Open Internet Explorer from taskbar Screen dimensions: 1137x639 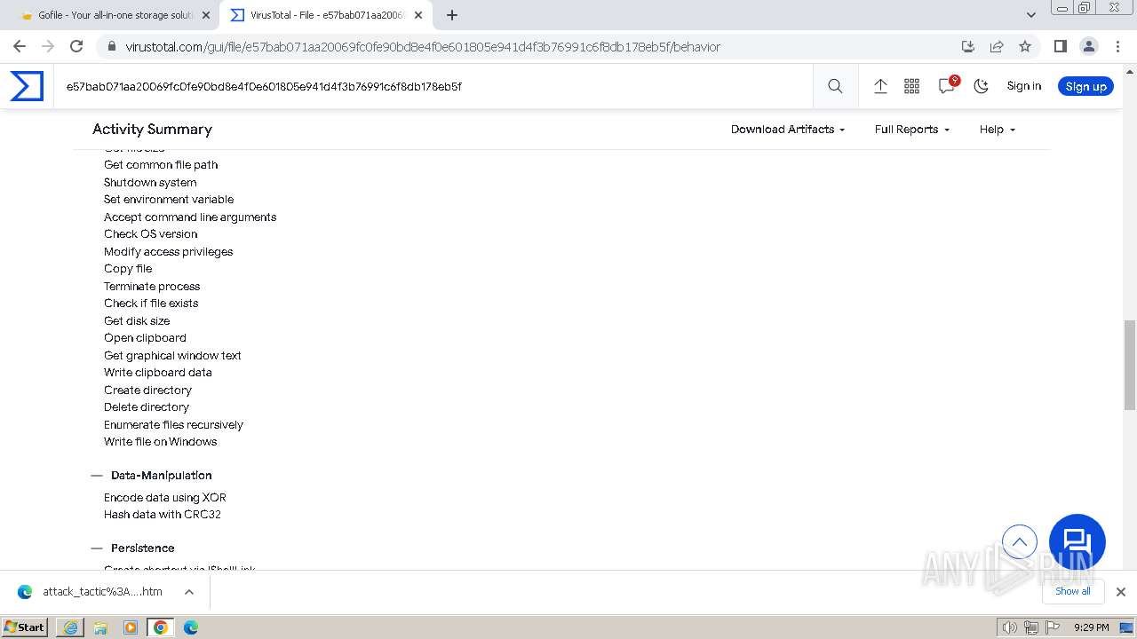(70, 627)
